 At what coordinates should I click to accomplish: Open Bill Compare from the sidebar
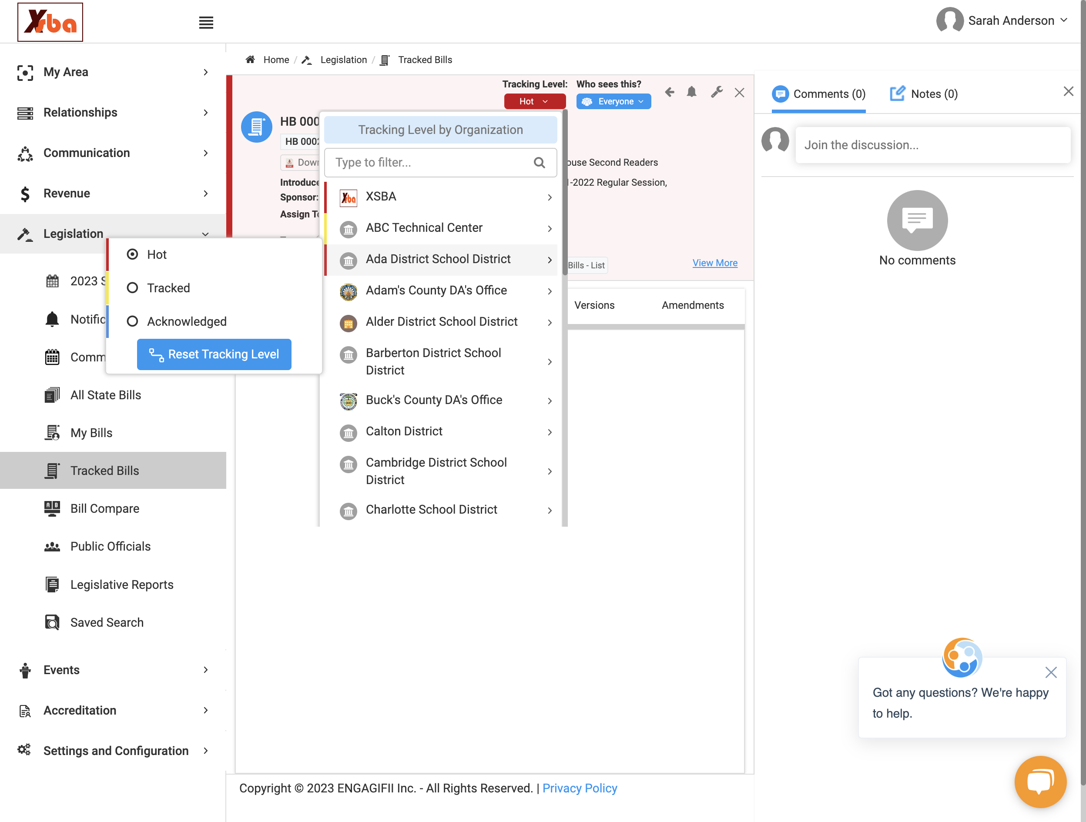[105, 508]
